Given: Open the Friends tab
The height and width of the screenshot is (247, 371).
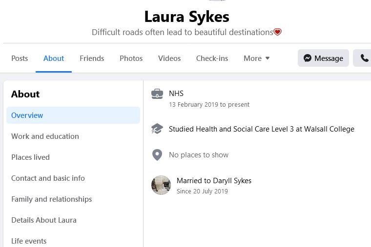Looking at the screenshot, I should 92,58.
